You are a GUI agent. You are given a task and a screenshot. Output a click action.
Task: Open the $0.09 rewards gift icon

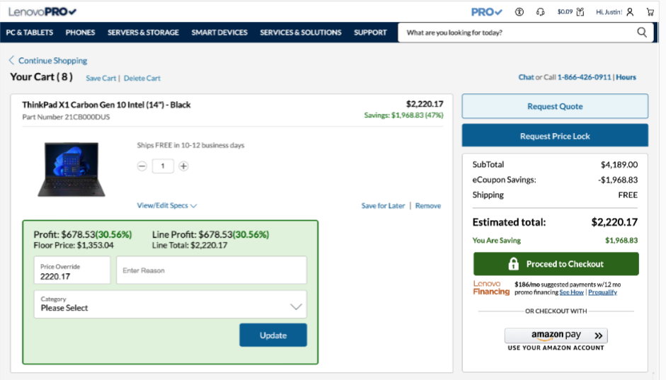click(580, 12)
